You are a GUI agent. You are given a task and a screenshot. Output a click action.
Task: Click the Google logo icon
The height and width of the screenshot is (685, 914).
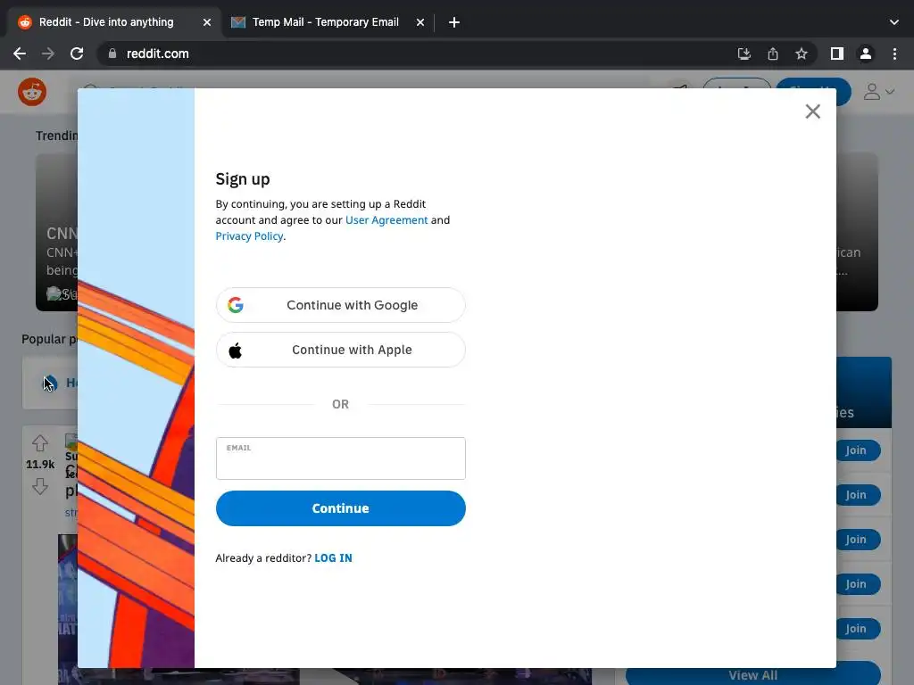coord(236,305)
